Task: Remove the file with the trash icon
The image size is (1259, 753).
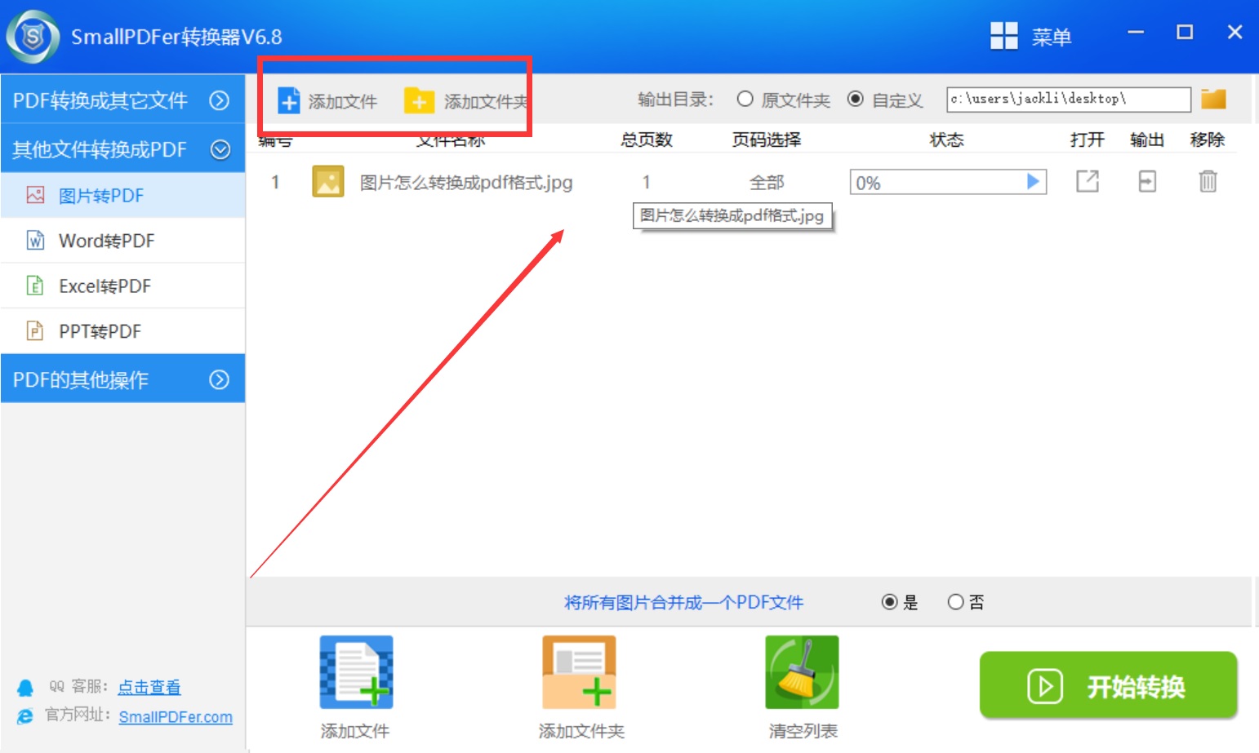Action: point(1208,181)
